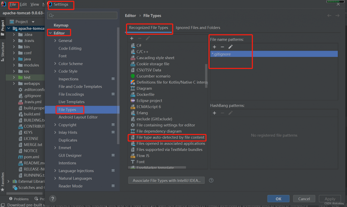The width and height of the screenshot is (347, 207).
Task: Click edit pencil icon in File name patterns
Action: (x=230, y=47)
